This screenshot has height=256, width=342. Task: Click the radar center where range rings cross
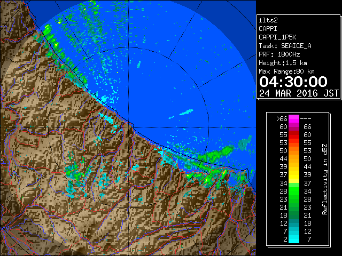[129, 127]
